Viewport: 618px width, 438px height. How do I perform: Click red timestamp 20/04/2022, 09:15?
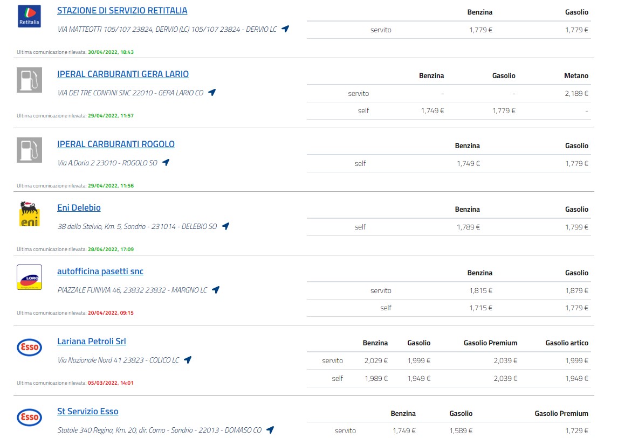pos(111,313)
